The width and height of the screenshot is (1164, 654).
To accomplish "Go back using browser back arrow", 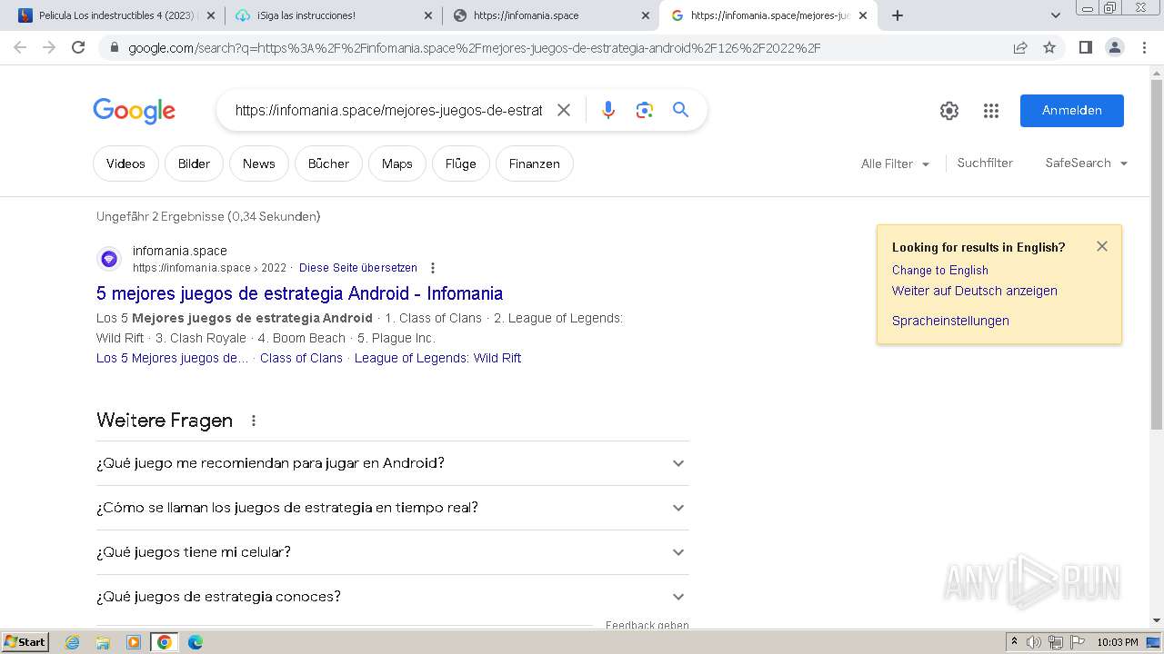I will [x=20, y=47].
